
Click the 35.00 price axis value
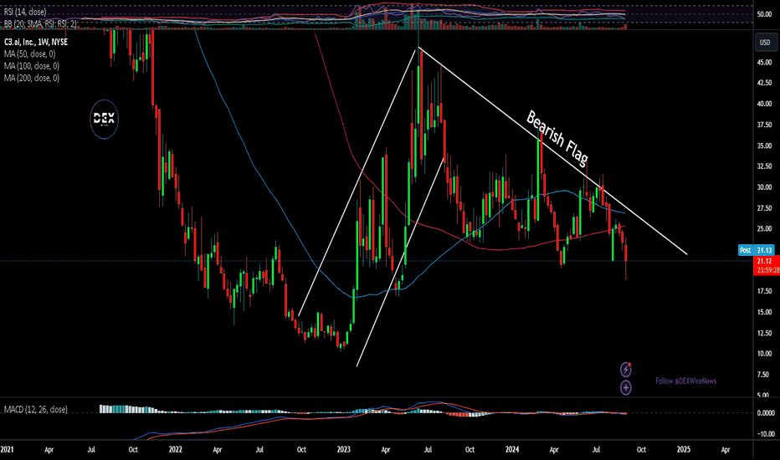click(765, 146)
